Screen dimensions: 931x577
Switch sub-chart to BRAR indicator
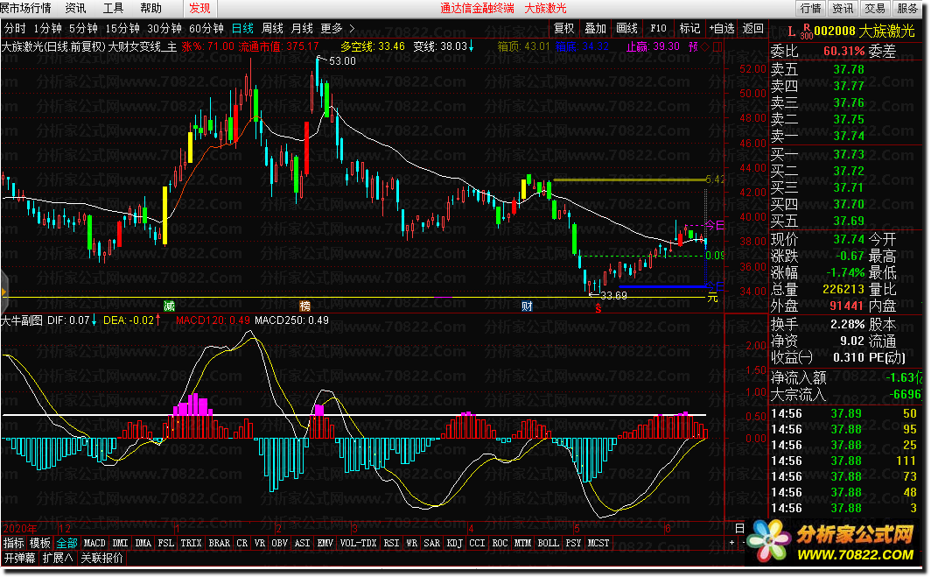coord(219,543)
